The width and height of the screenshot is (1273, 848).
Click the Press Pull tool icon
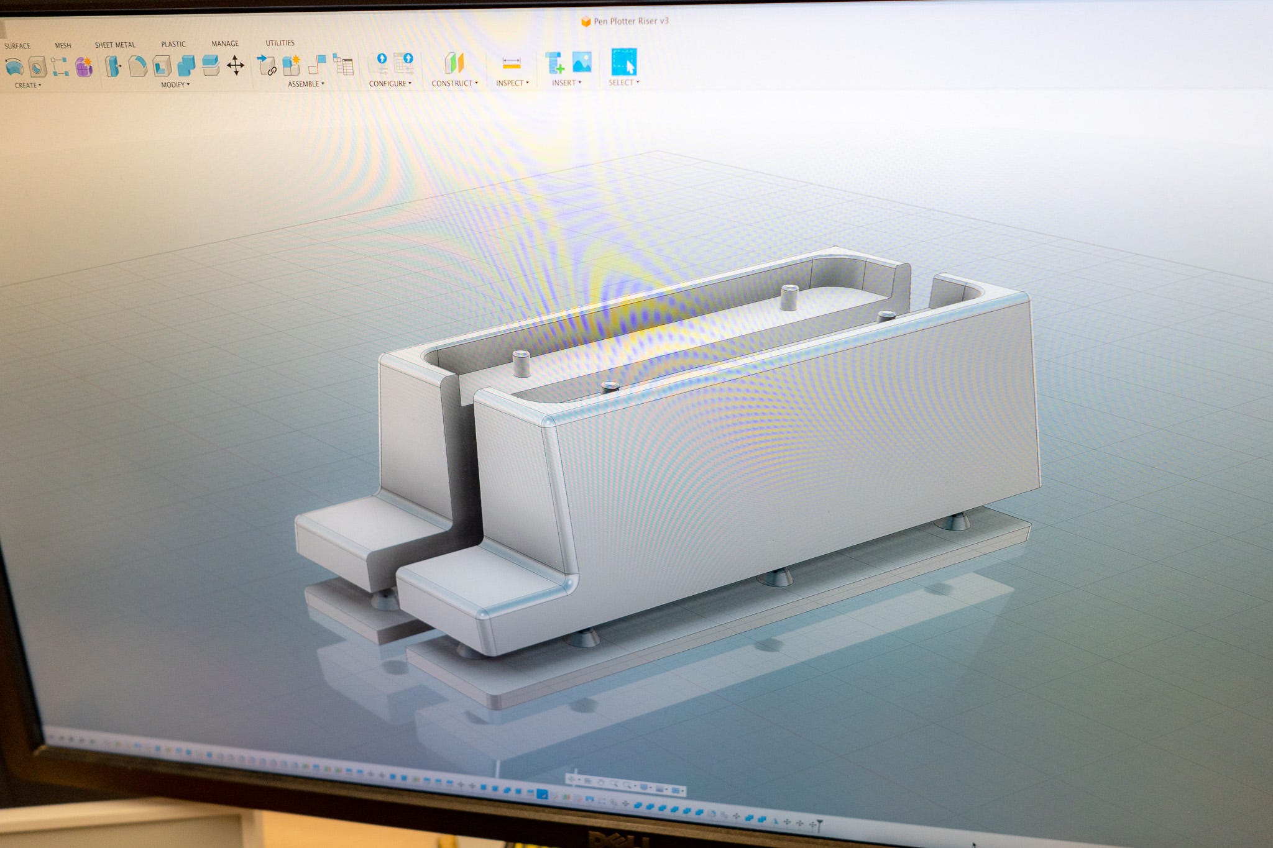[113, 66]
